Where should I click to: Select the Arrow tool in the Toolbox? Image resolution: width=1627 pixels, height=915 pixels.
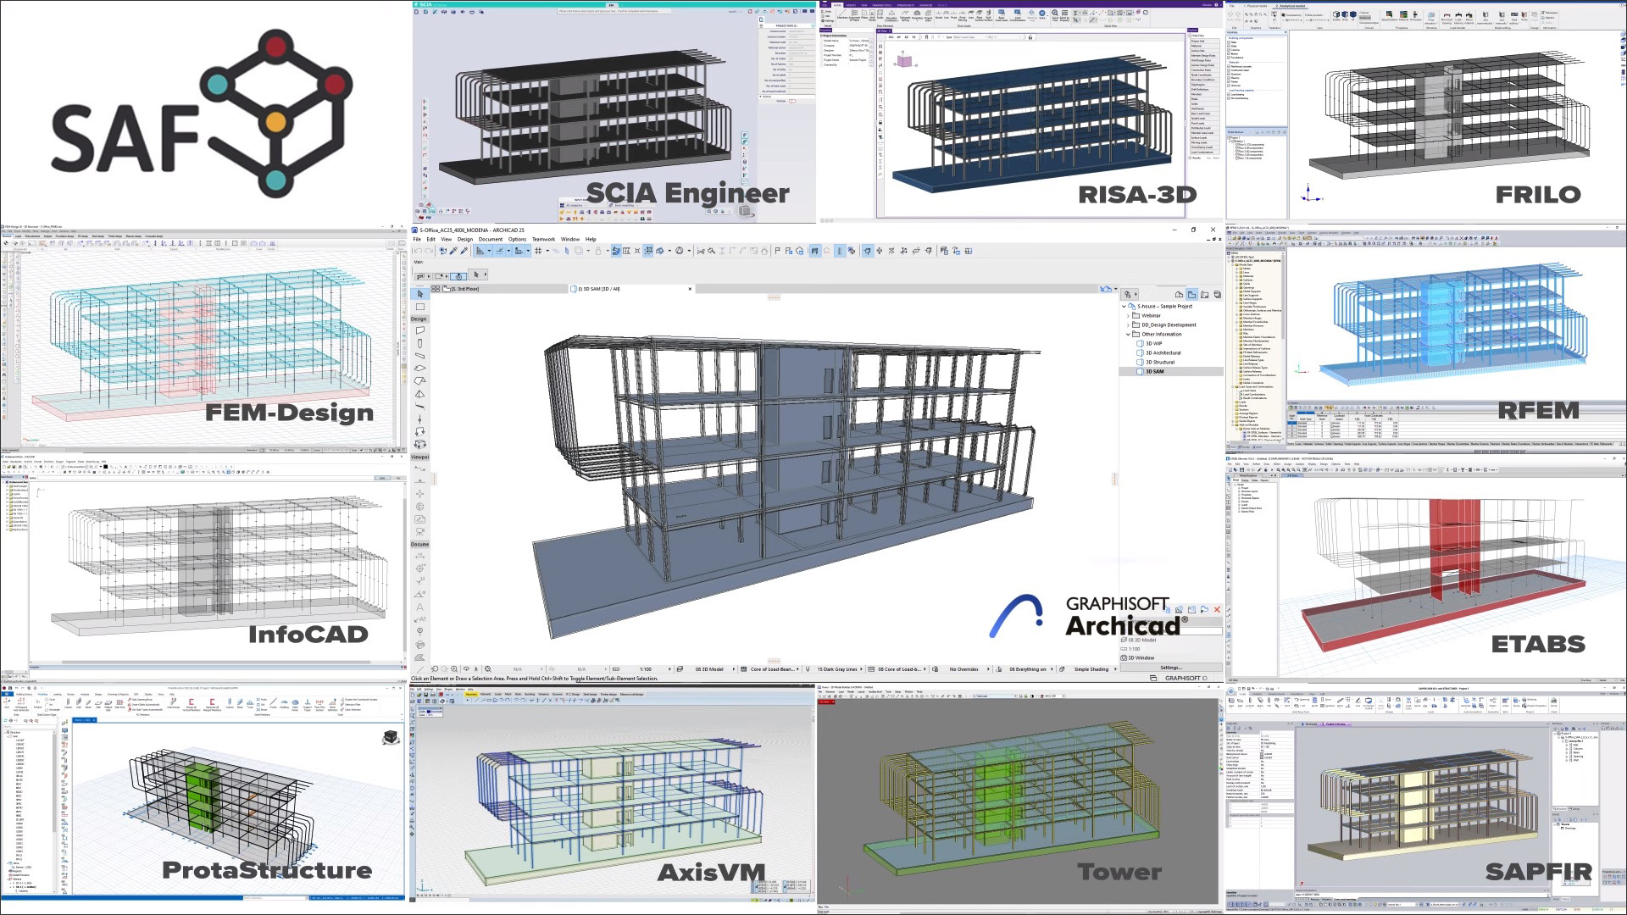(419, 293)
